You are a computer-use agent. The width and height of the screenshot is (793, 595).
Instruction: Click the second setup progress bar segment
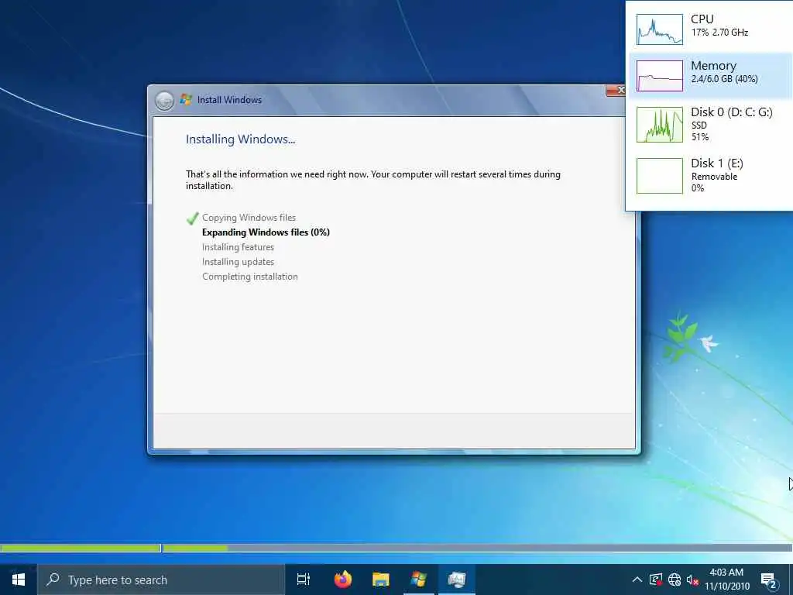[x=477, y=548]
